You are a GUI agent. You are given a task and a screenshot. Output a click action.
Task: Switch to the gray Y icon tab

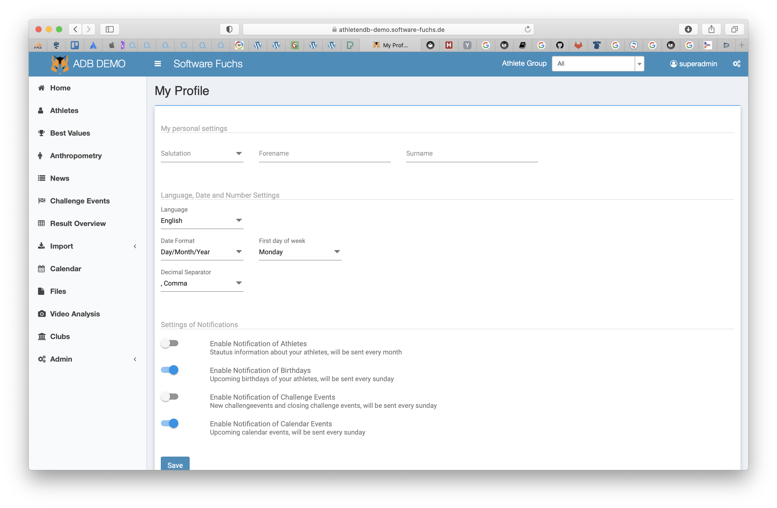[467, 45]
